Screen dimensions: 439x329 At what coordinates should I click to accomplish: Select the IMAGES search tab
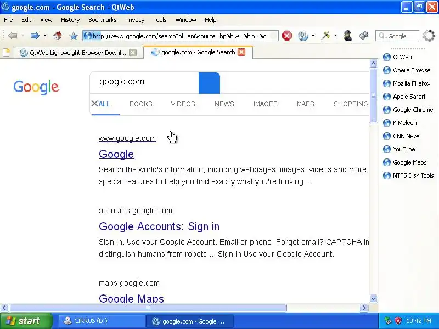pos(266,104)
